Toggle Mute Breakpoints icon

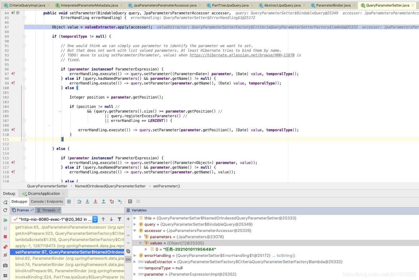click(x=5, y=255)
